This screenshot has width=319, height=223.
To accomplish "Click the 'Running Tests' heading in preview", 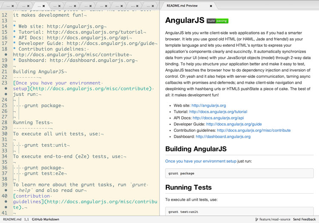I will pyautogui.click(x=188, y=187).
